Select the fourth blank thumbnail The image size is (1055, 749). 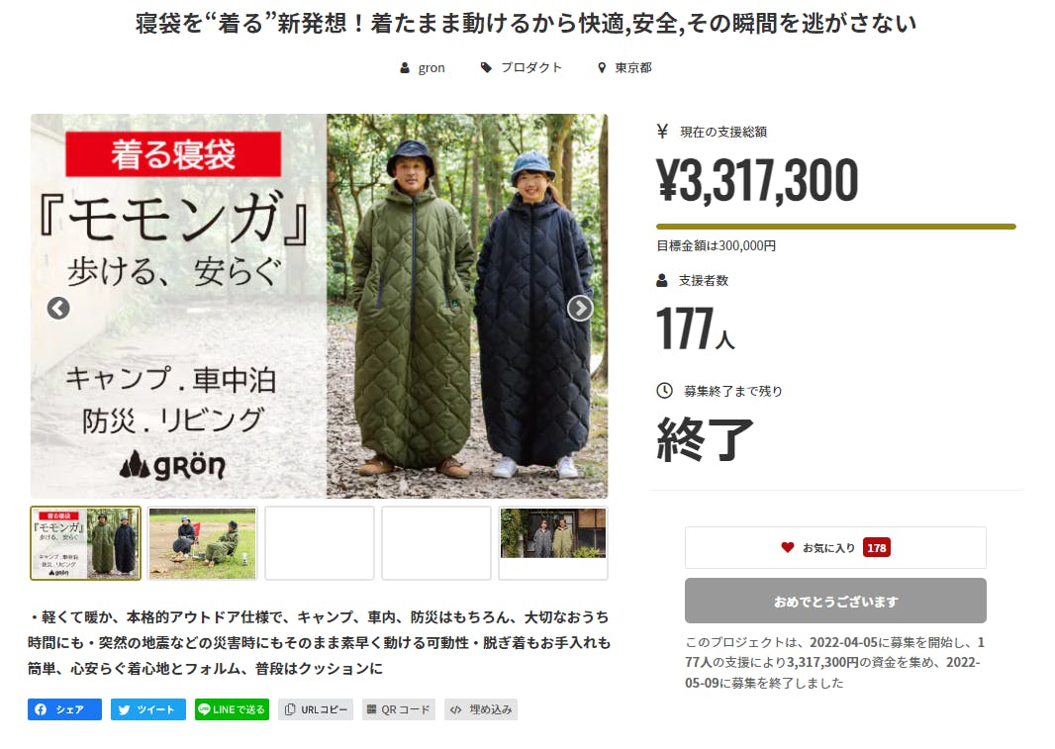pyautogui.click(x=436, y=543)
